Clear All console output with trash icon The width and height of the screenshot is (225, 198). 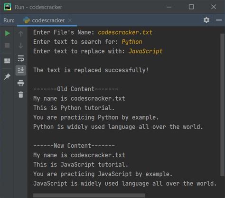[21, 94]
